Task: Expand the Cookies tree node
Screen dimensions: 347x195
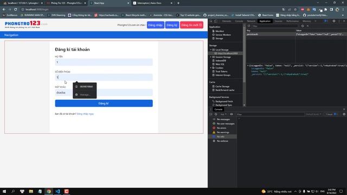Action: coord(211,68)
